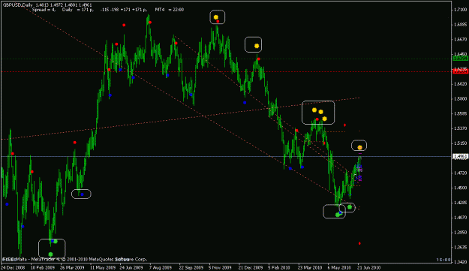Click the 'MT4 = 22:00' readout
Screen dimensions: 469x271
[x=170, y=10]
